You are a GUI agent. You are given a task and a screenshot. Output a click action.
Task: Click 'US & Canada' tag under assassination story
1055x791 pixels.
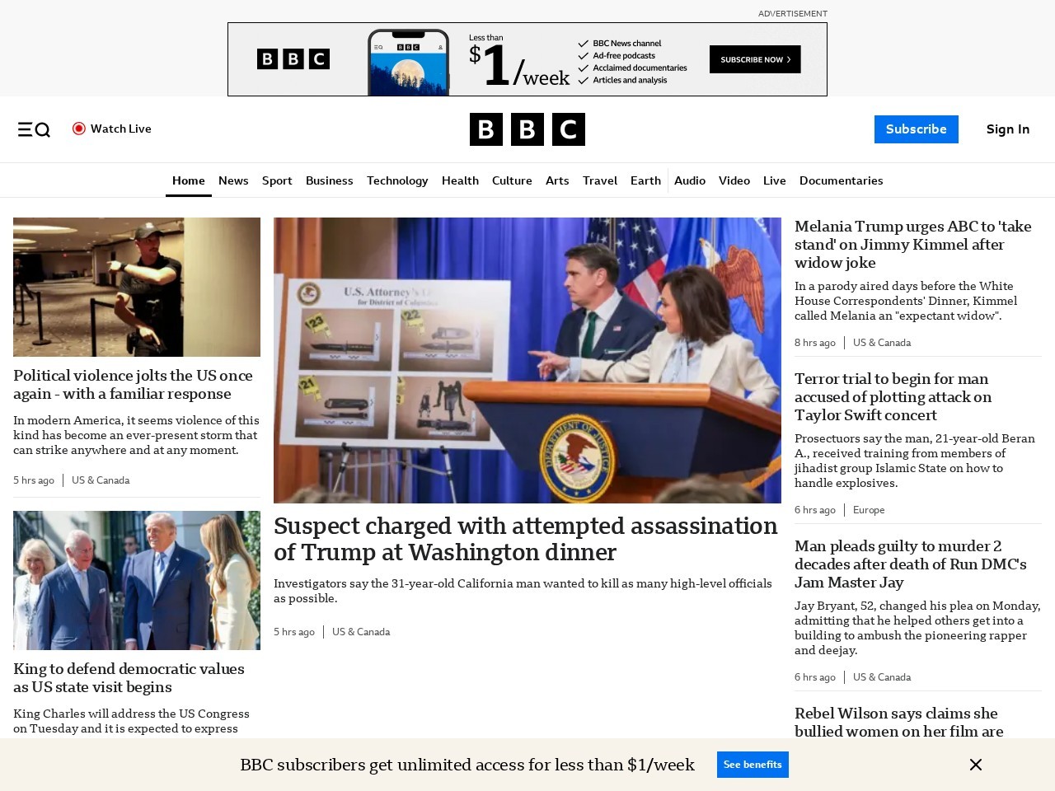[x=361, y=632]
